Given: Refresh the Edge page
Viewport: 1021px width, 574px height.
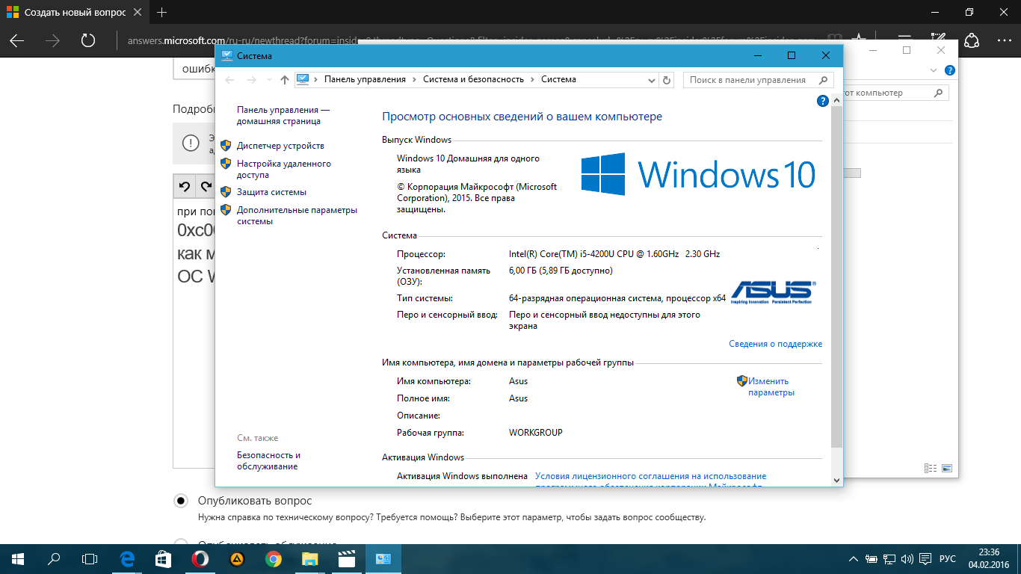Looking at the screenshot, I should (88, 40).
